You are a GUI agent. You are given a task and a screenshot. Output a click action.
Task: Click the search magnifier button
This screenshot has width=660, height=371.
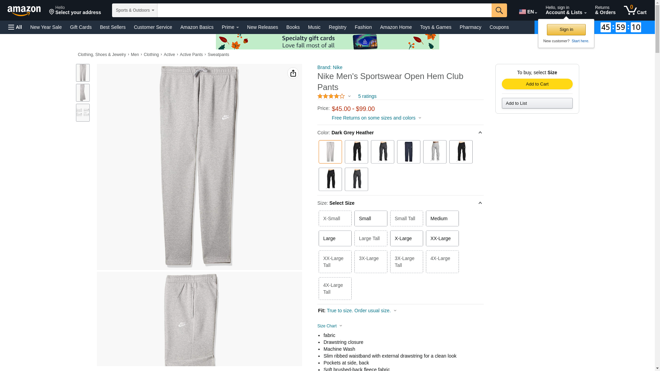[x=499, y=10]
